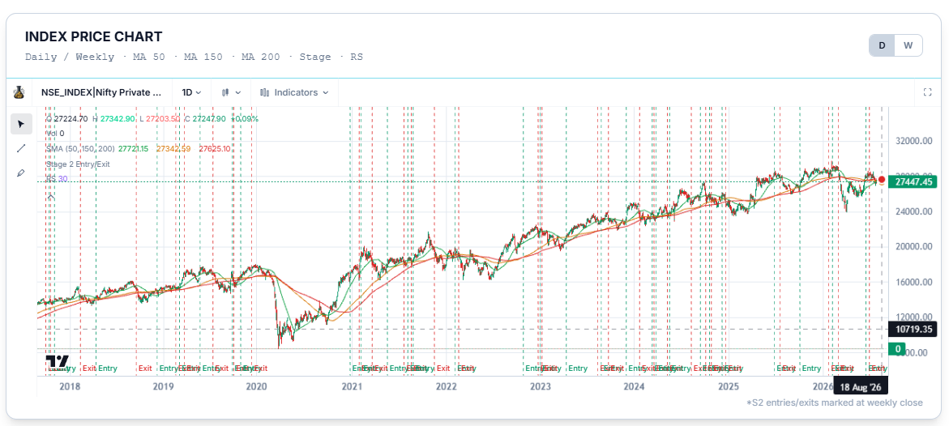The height and width of the screenshot is (426, 949).
Task: Open fullscreen mode for the chart
Action: click(927, 92)
